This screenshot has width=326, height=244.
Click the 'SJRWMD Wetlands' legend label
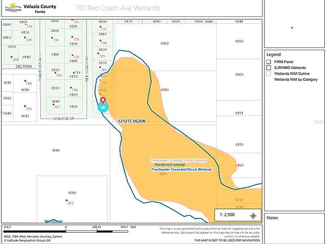coord(290,68)
